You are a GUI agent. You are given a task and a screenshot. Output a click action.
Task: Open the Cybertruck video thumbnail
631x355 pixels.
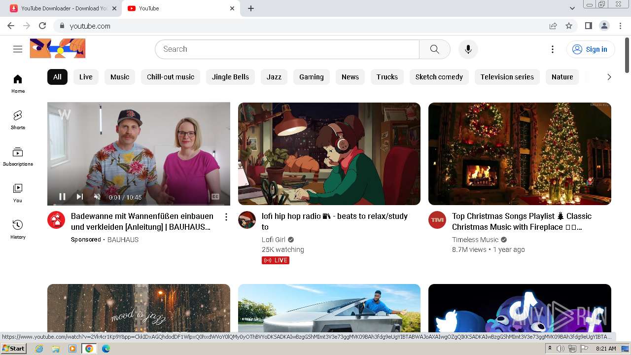click(x=329, y=309)
